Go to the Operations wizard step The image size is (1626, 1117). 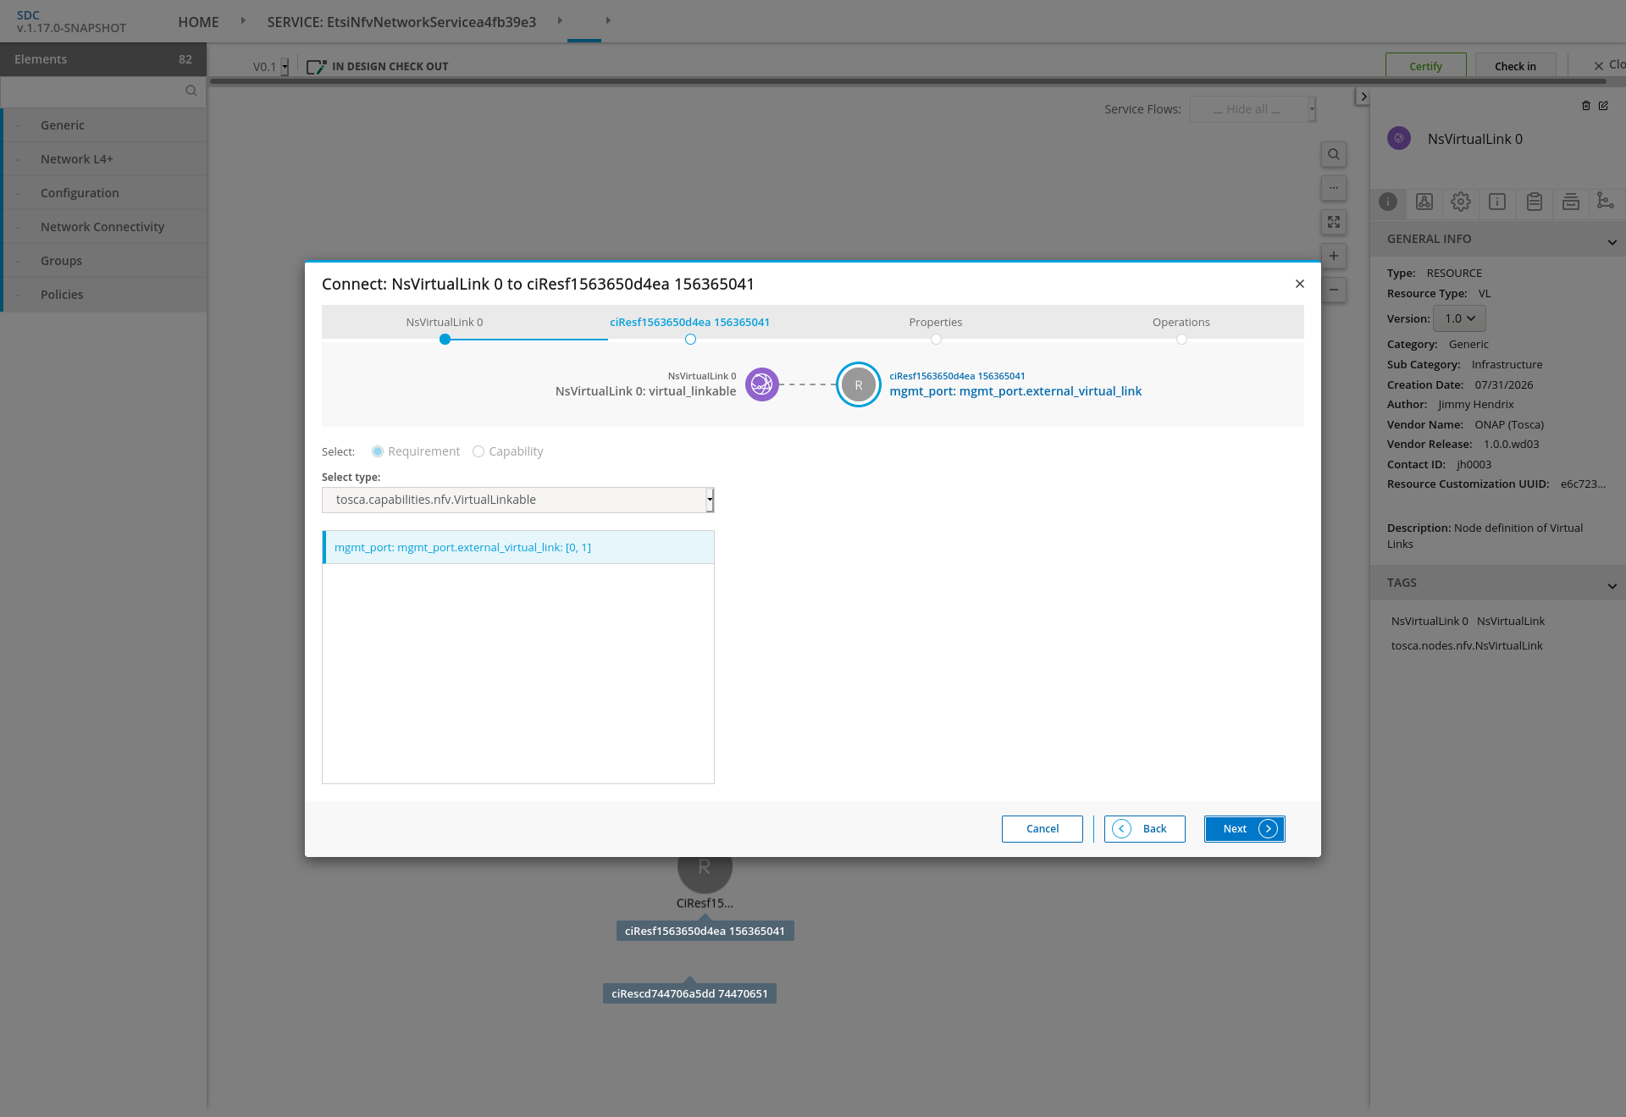(x=1181, y=323)
